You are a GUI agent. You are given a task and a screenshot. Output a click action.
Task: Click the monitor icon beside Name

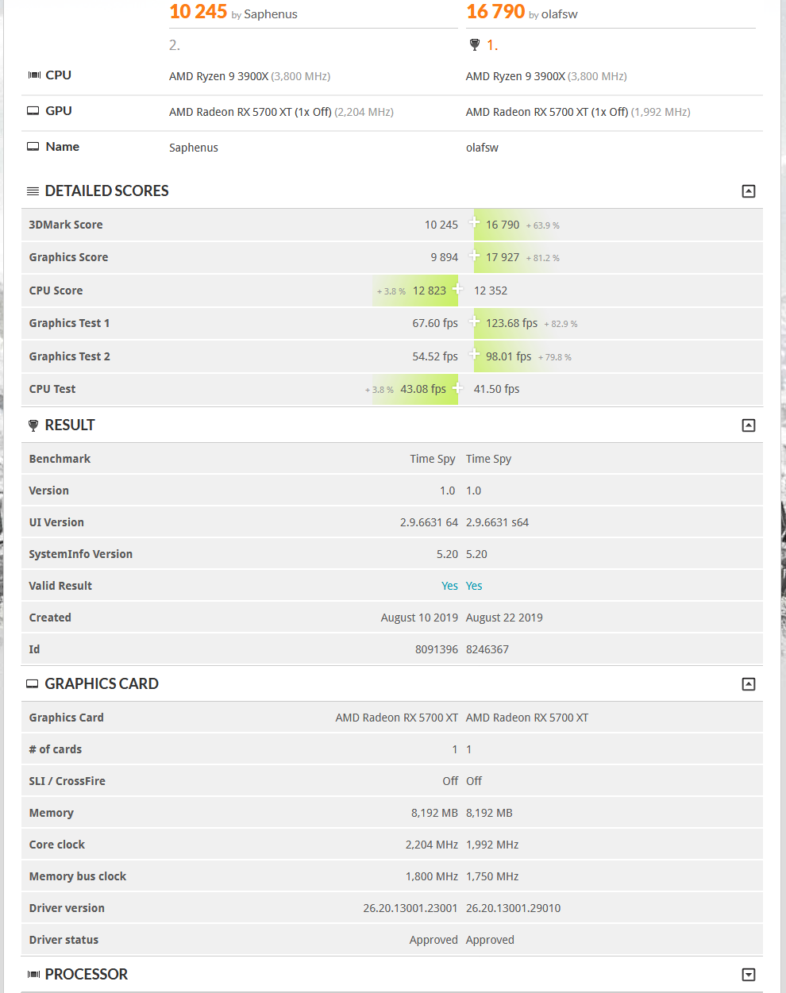33,147
